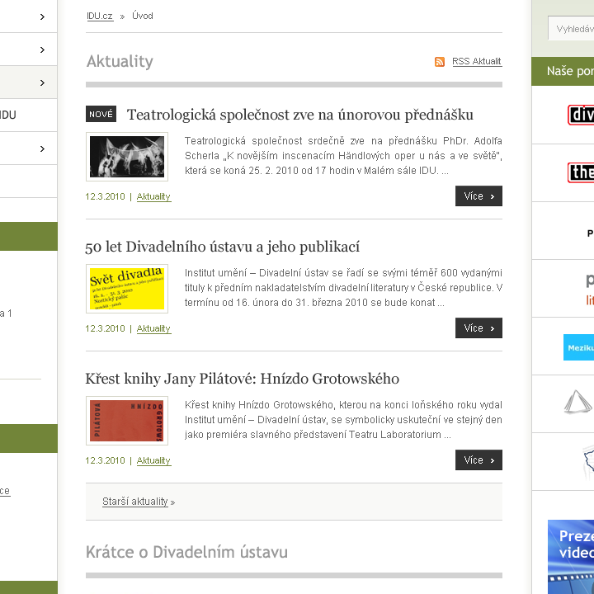
Task: Open the RSS Aktualit link
Action: [477, 61]
